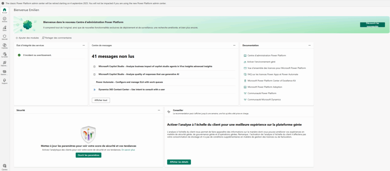Open the Surveiller section in sidebar
This screenshot has width=390, height=171.
5,55
